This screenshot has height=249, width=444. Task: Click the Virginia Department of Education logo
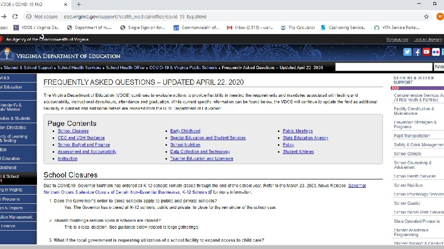coord(61,53)
